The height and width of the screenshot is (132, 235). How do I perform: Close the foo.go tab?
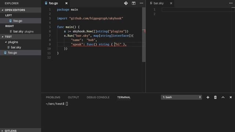click(x=66, y=3)
